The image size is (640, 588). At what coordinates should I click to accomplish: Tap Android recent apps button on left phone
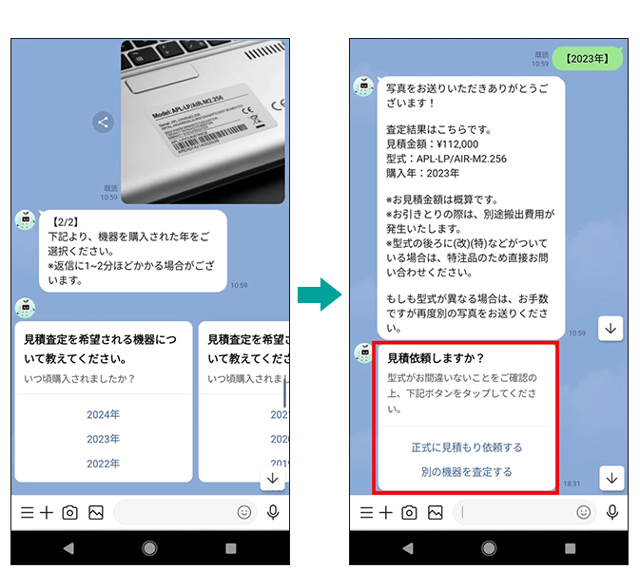[x=231, y=548]
